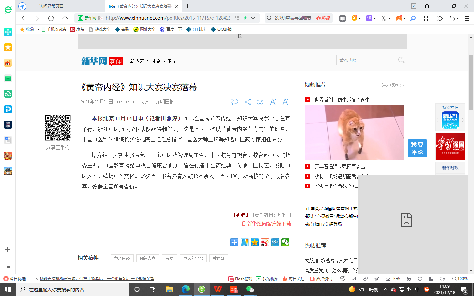Increase article font size with A+
The width and height of the screenshot is (474, 296).
[273, 102]
